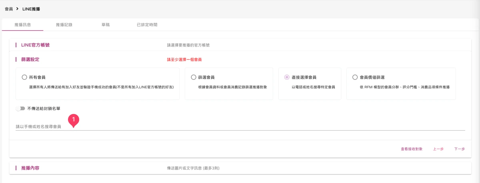Click the 查看接收對象 link
Screen dimensions: 480x183
412,149
